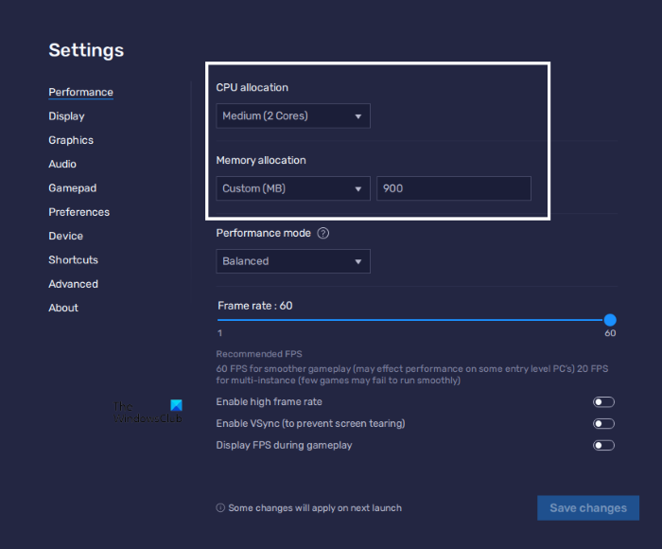This screenshot has width=662, height=549.
Task: Toggle Enable high frame rate switch
Action: (603, 402)
